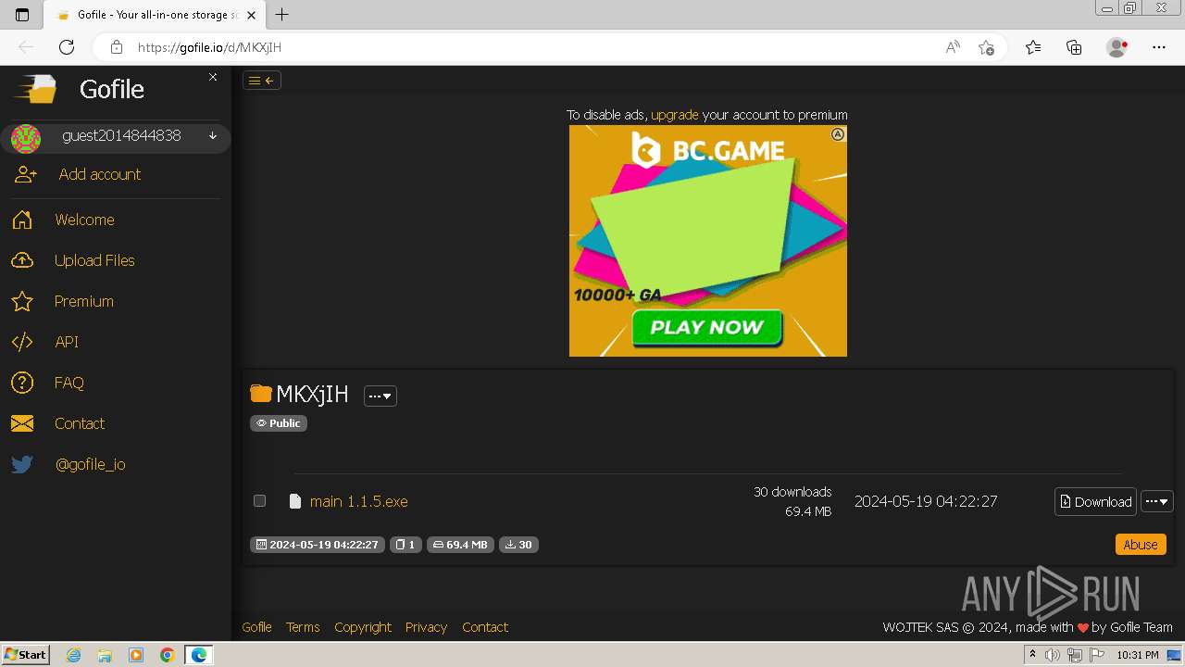Screen dimensions: 1185x667
Task: Open the API menu item
Action: coord(67,342)
